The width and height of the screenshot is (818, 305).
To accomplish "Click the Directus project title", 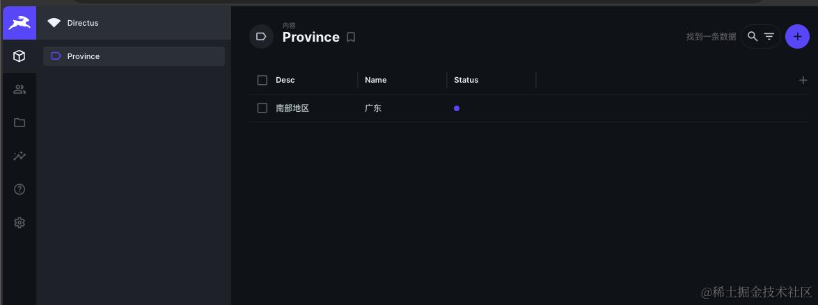I will [83, 23].
